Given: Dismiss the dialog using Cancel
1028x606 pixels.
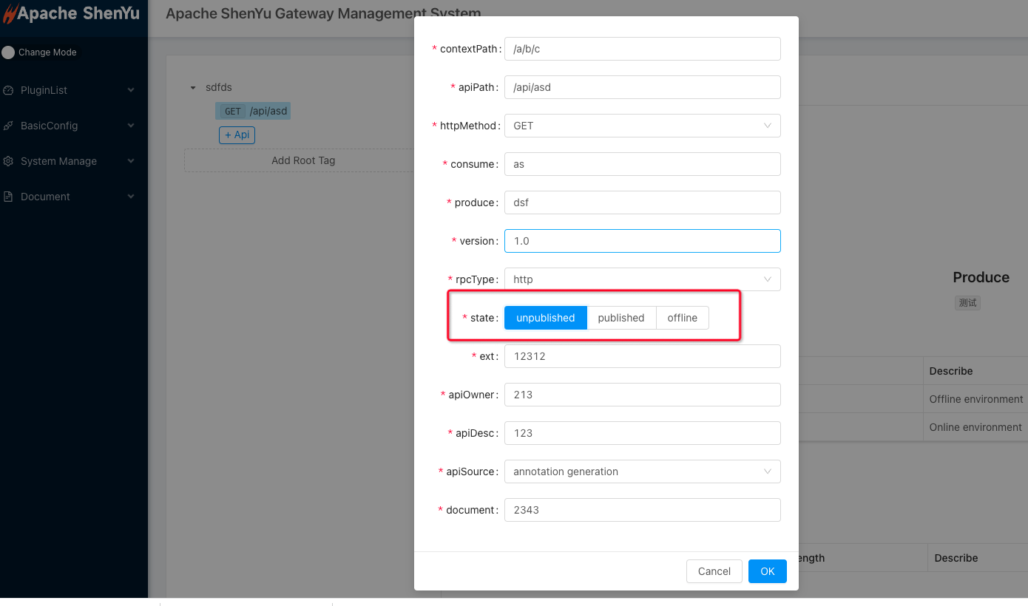Looking at the screenshot, I should click(x=714, y=571).
